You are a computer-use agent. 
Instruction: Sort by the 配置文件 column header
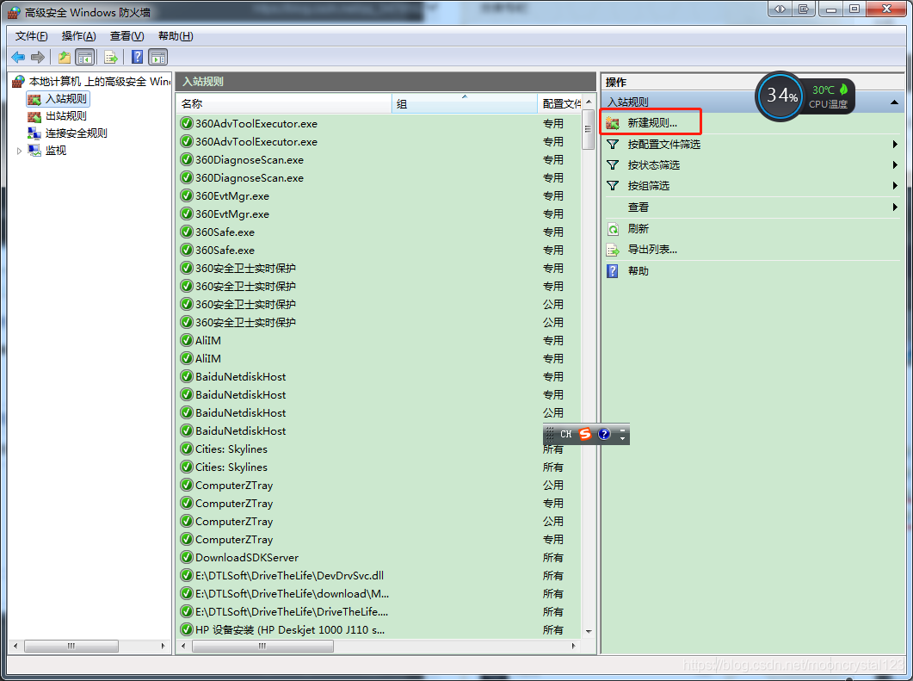559,103
